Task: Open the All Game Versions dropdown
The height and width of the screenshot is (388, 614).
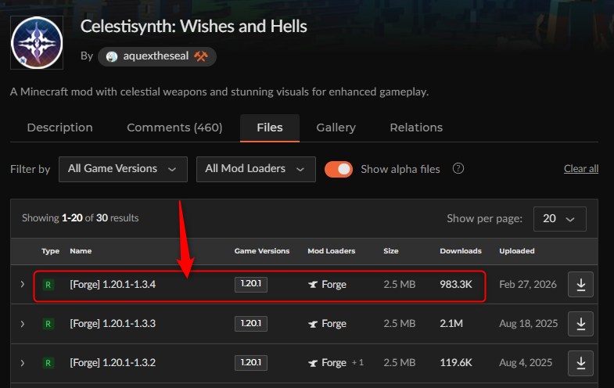Action: click(123, 169)
